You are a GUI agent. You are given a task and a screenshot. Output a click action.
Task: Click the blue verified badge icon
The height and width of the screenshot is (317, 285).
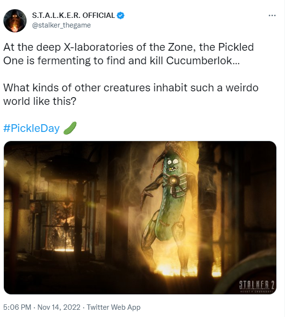click(121, 15)
